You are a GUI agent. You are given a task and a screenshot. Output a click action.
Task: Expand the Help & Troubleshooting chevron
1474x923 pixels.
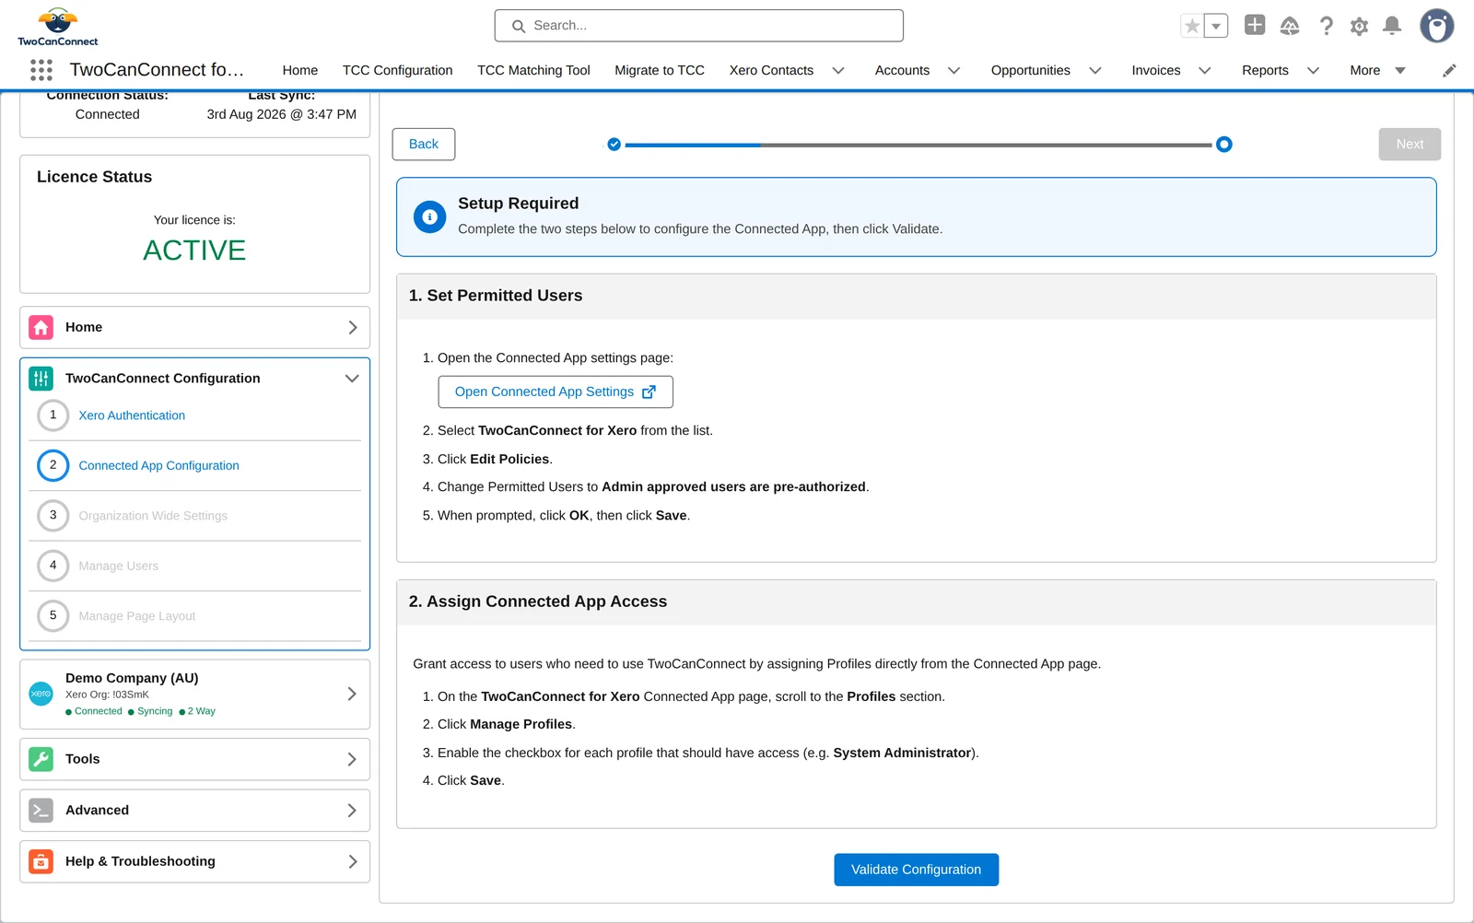(x=352, y=861)
